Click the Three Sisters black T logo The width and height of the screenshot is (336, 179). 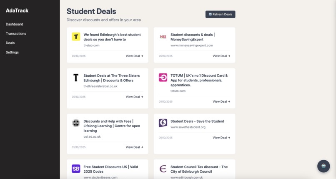click(x=76, y=78)
